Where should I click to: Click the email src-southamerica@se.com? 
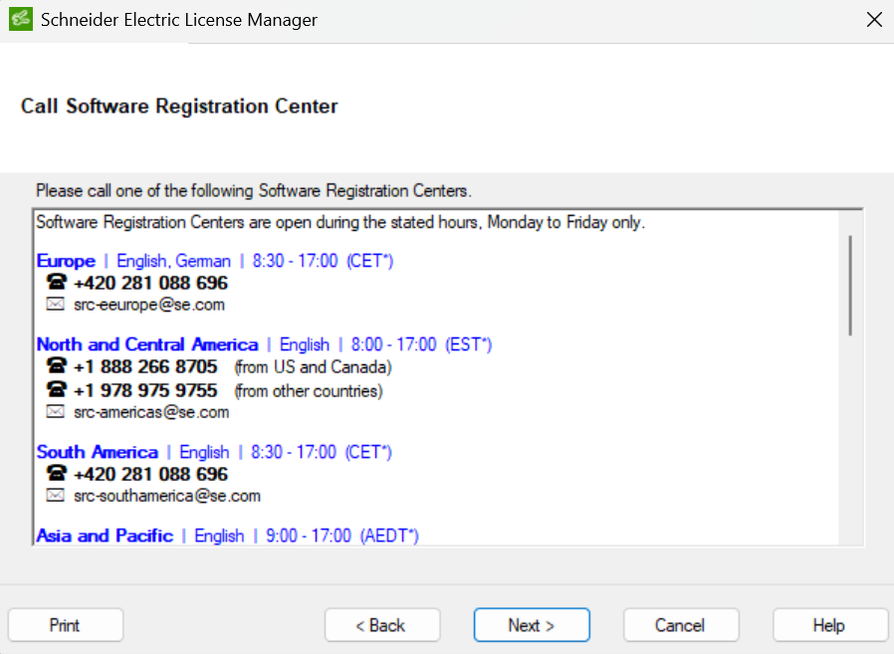pos(167,496)
